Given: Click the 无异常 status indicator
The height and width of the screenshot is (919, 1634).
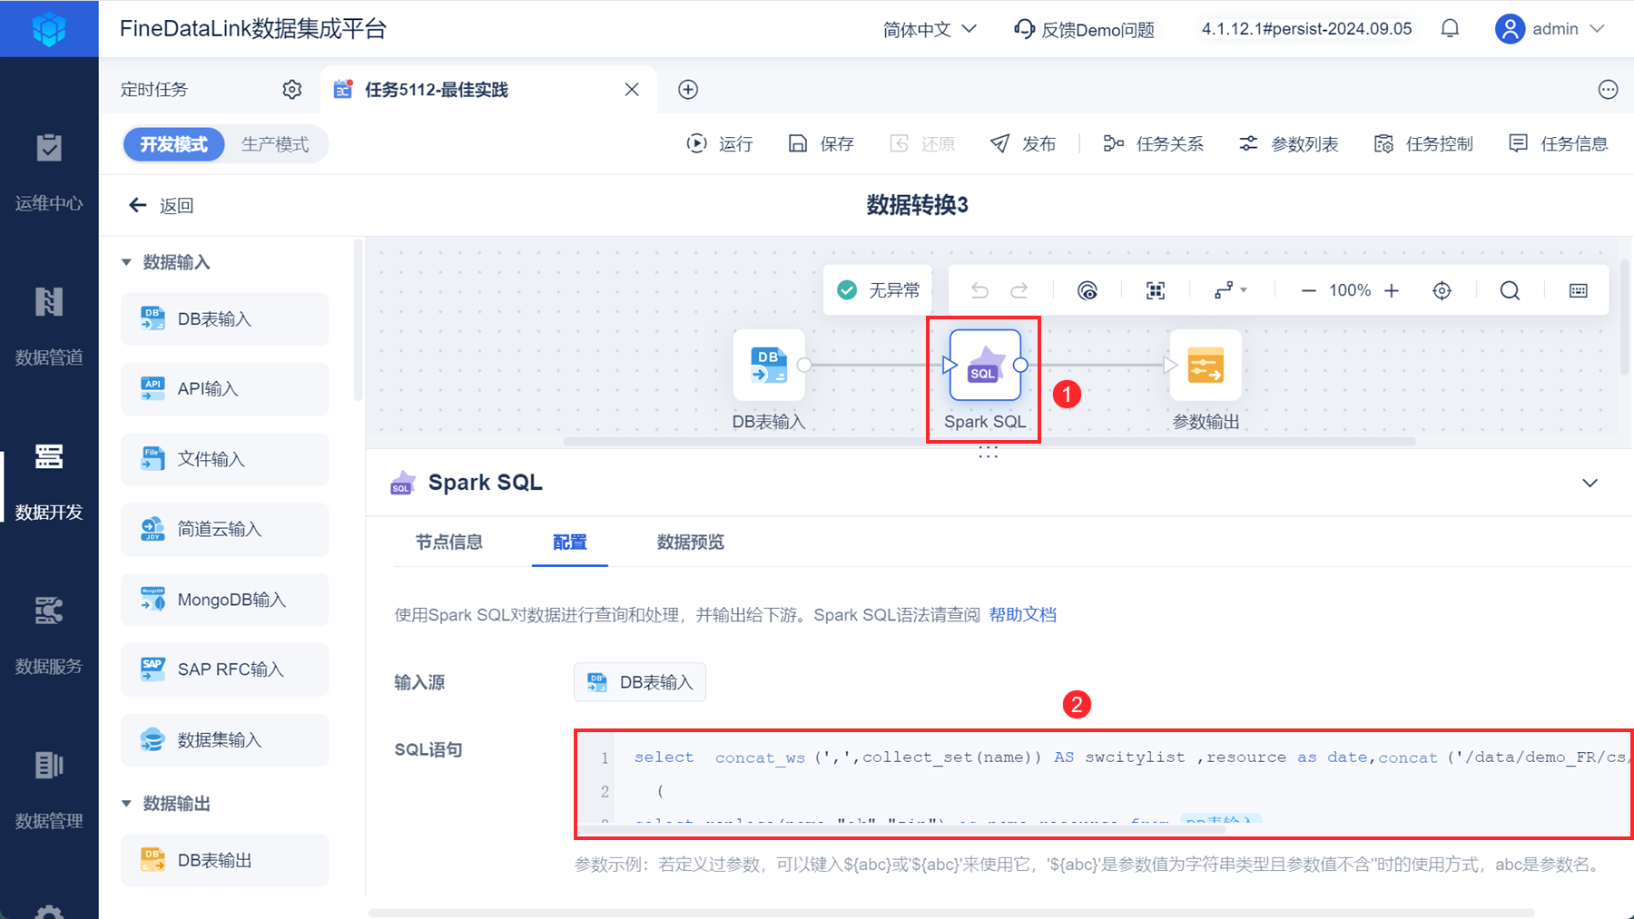Looking at the screenshot, I should click(879, 290).
